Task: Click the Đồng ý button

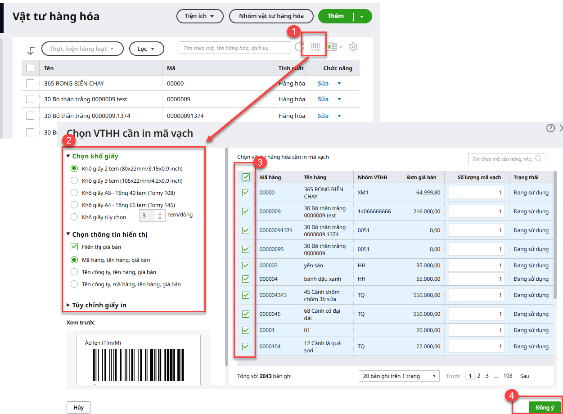Action: pyautogui.click(x=545, y=408)
